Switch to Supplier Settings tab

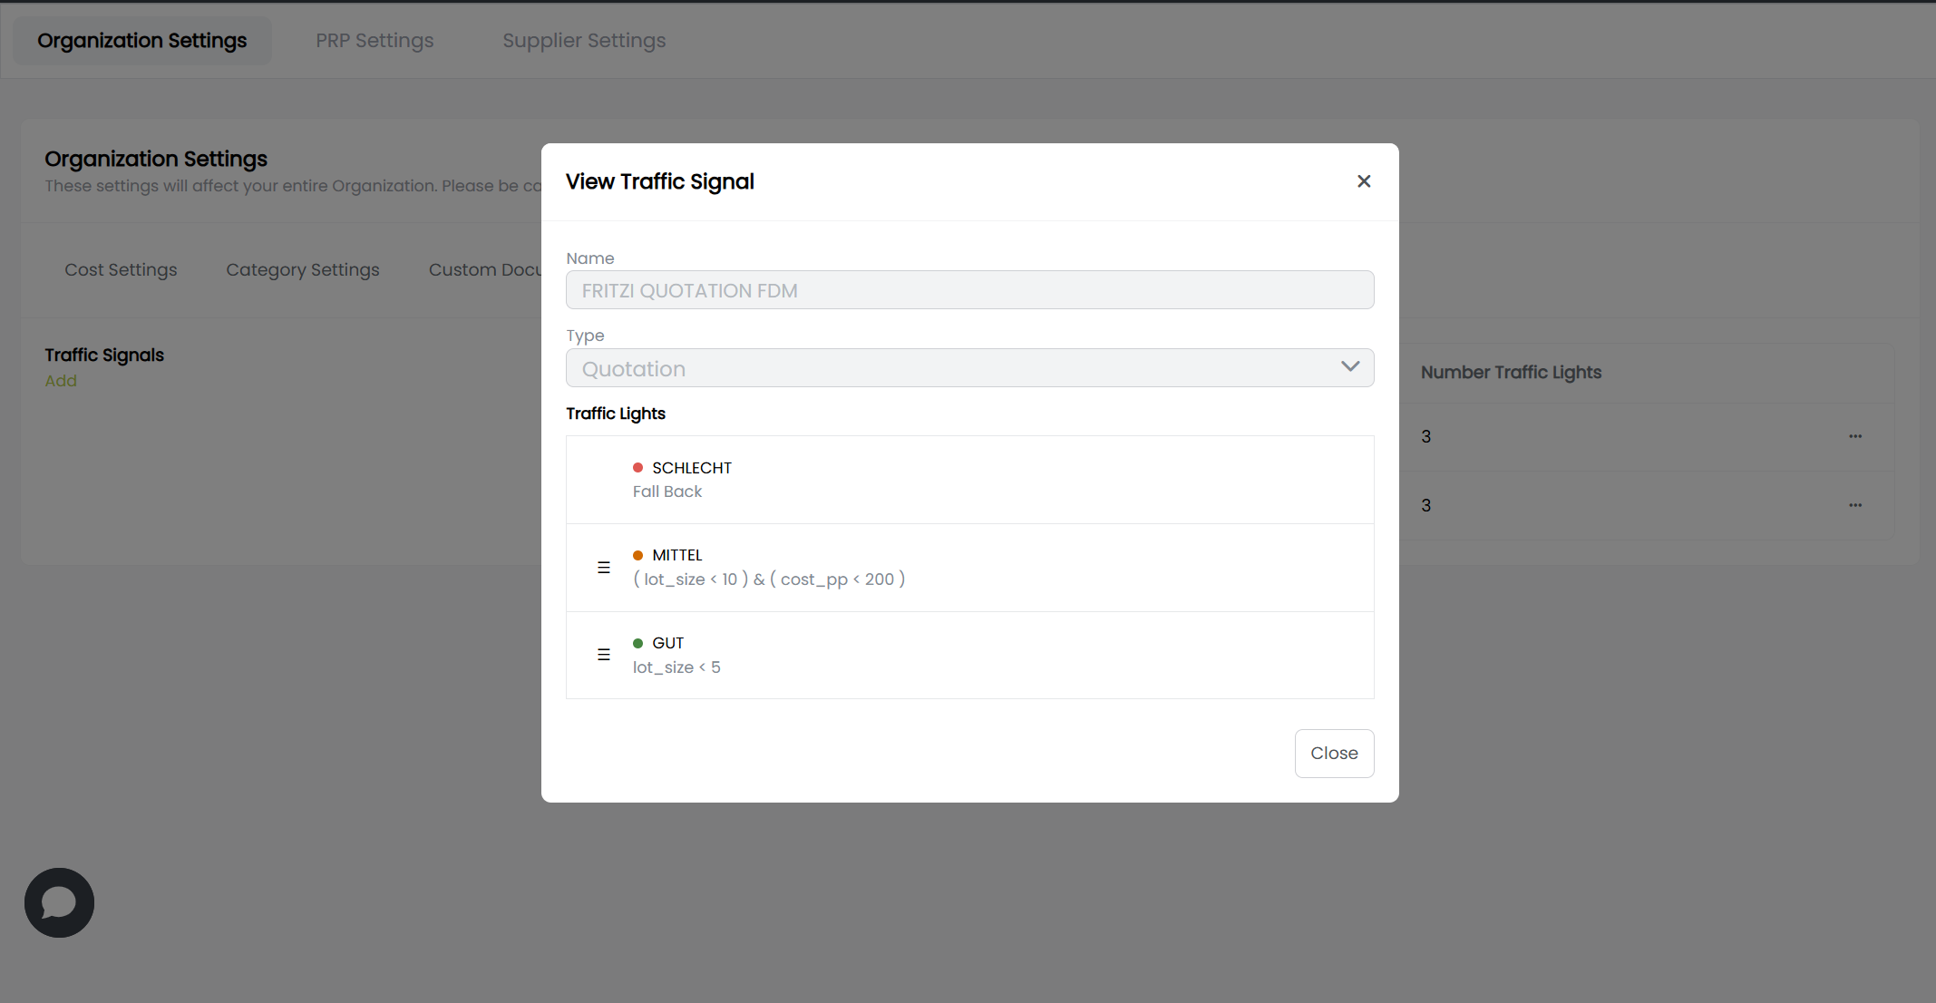tap(584, 41)
